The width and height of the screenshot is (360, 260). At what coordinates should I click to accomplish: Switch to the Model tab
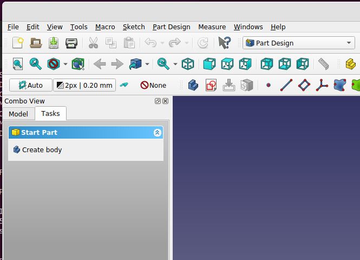18,114
